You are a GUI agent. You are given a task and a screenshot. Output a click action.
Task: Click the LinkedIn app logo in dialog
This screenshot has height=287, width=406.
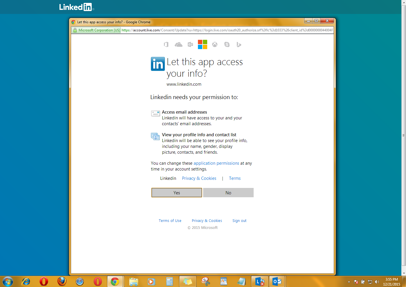(158, 64)
